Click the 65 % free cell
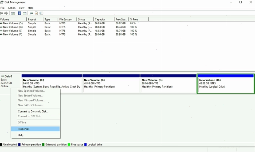This screenshot has height=152, width=255. click(x=133, y=24)
